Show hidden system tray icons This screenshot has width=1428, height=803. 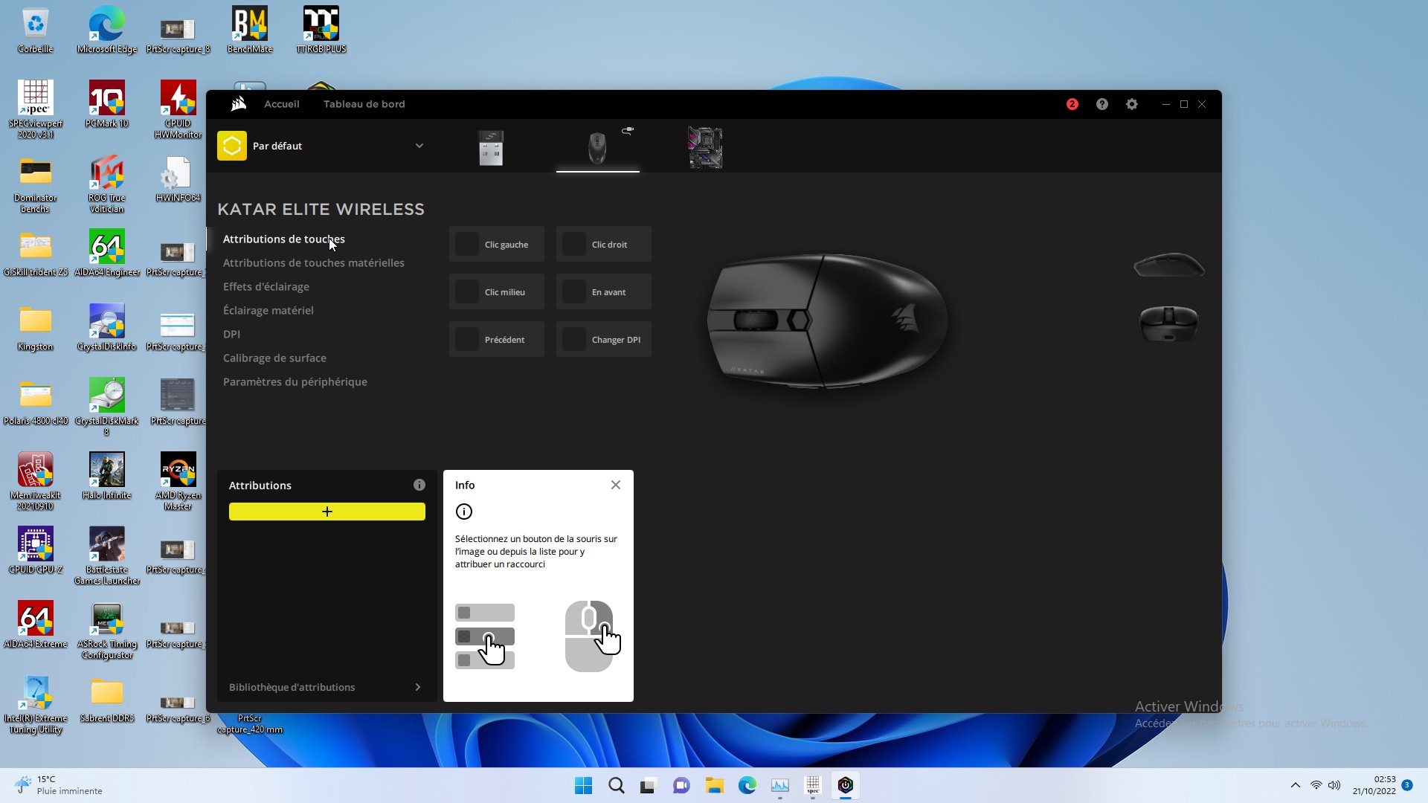pyautogui.click(x=1295, y=785)
